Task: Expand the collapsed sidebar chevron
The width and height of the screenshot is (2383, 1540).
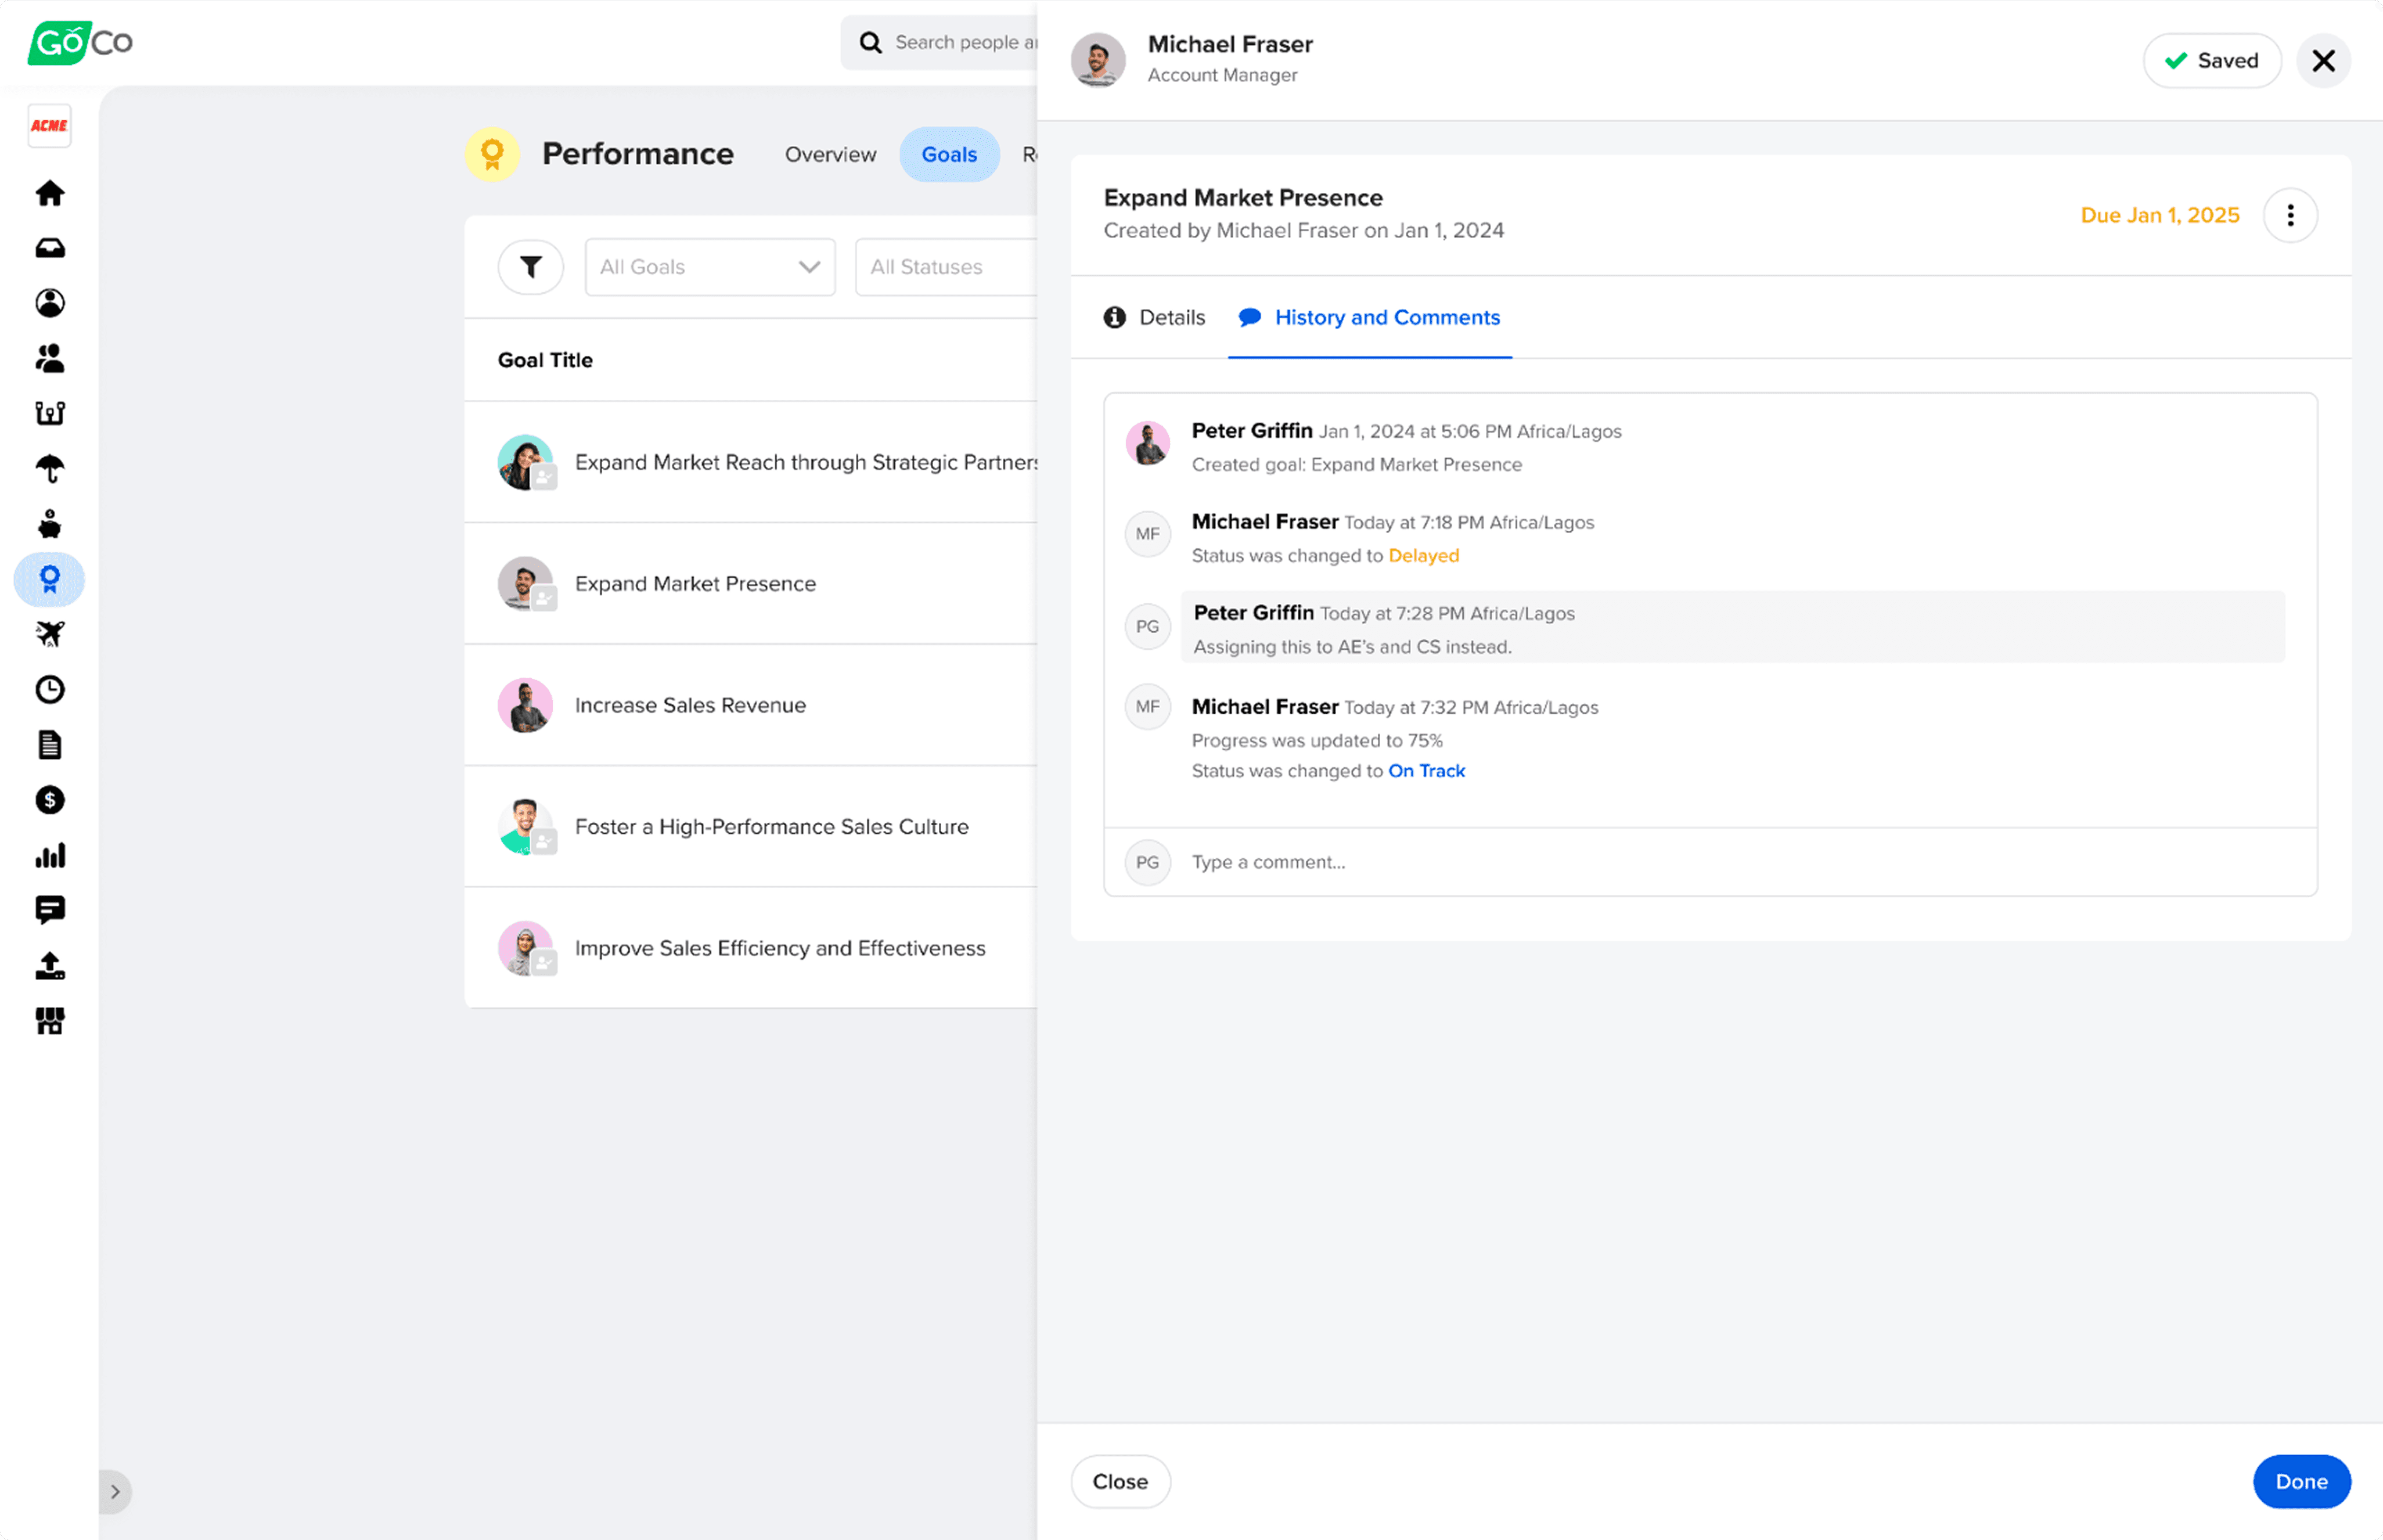Action: [x=115, y=1491]
